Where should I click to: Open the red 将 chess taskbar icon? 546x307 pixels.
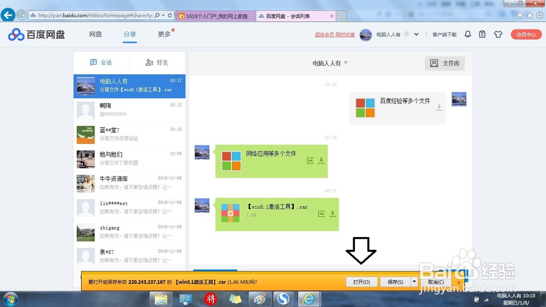point(210,299)
